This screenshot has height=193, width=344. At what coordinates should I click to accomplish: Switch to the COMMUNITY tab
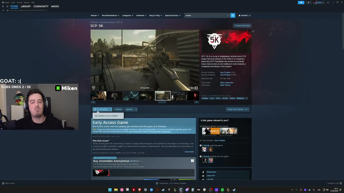point(41,6)
